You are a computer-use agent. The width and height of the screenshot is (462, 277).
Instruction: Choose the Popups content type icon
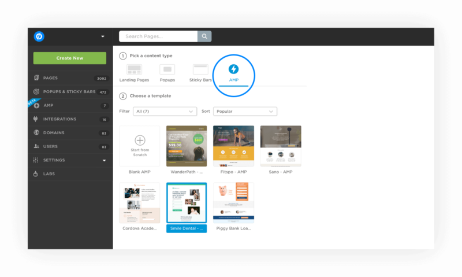(x=167, y=69)
